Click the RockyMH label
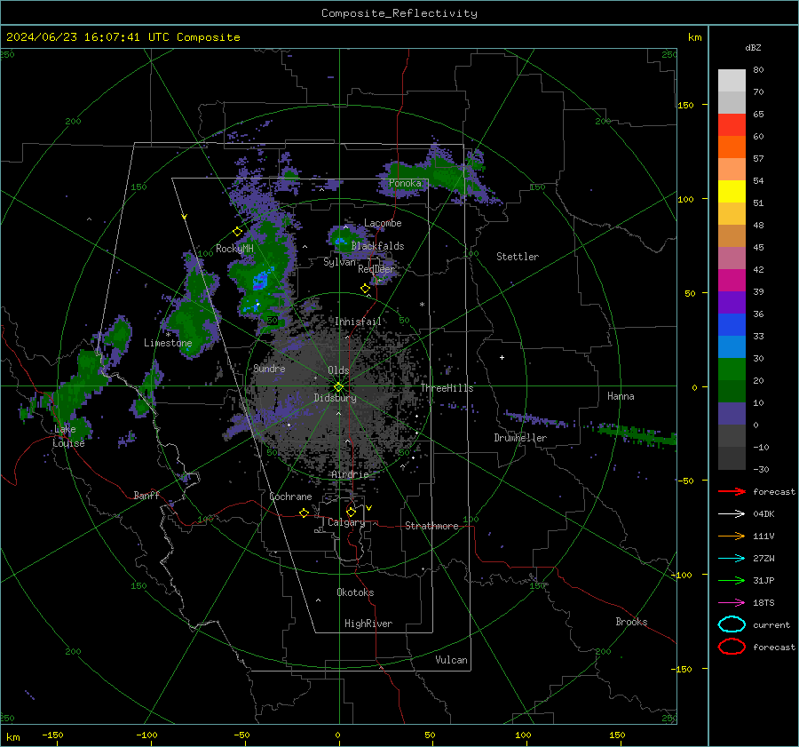 point(234,249)
